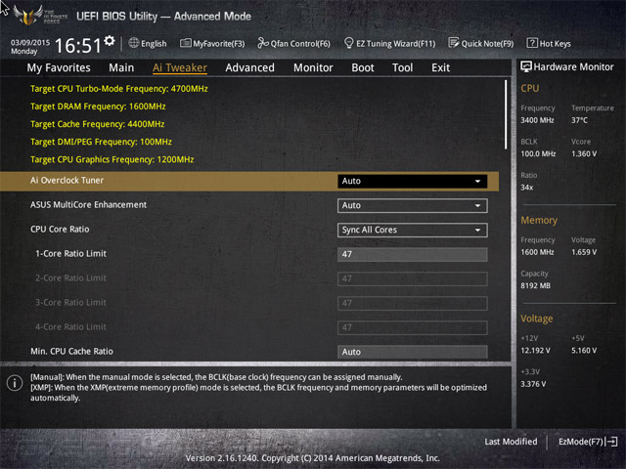Open the Monitor tab
Viewport: 626px width, 469px height.
click(313, 67)
